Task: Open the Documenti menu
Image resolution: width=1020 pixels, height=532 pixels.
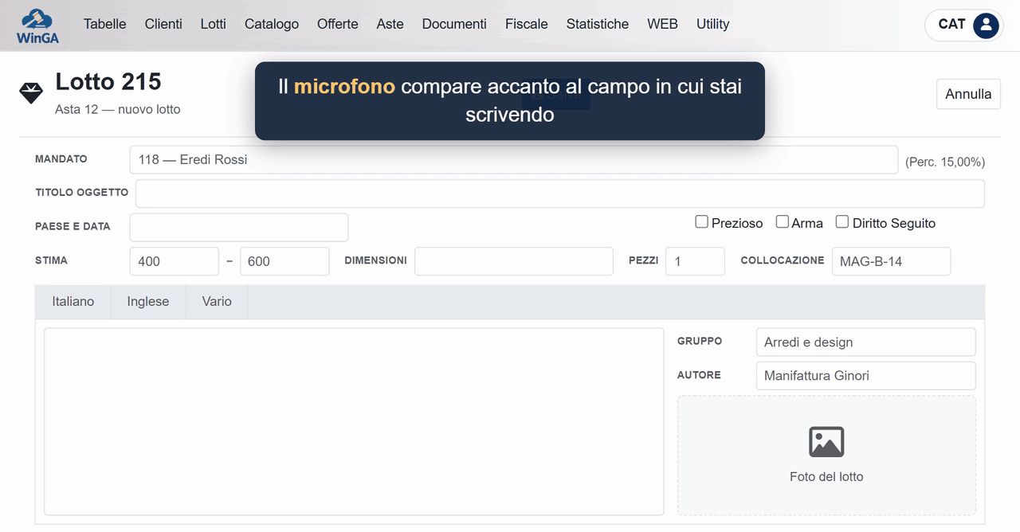Action: [x=454, y=24]
